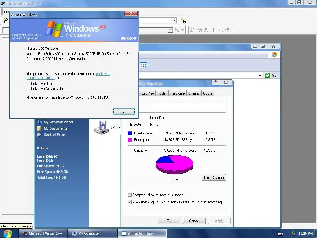
Task: Click the 'Total Size: 49.9 GB' details text
Action: coord(51,177)
